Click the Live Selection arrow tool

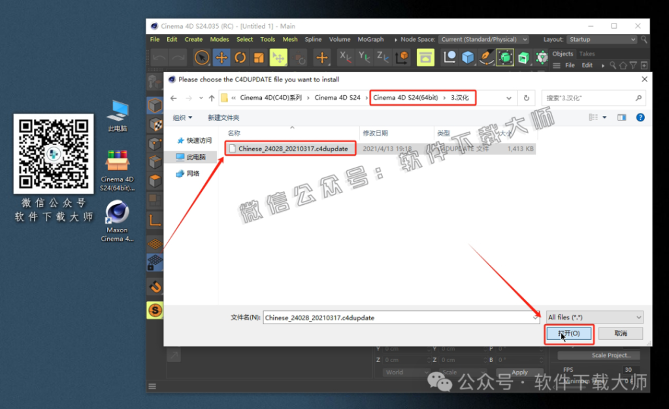pos(203,57)
